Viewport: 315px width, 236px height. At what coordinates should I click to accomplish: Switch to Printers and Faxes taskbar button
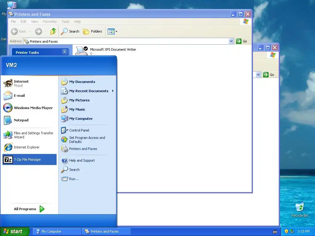(x=106, y=231)
